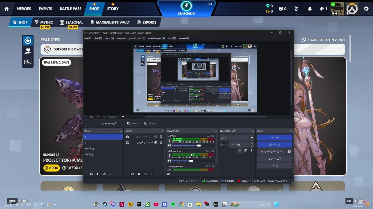Click transition duration 200 ms field
The height and width of the screenshot is (209, 373).
pos(239,144)
